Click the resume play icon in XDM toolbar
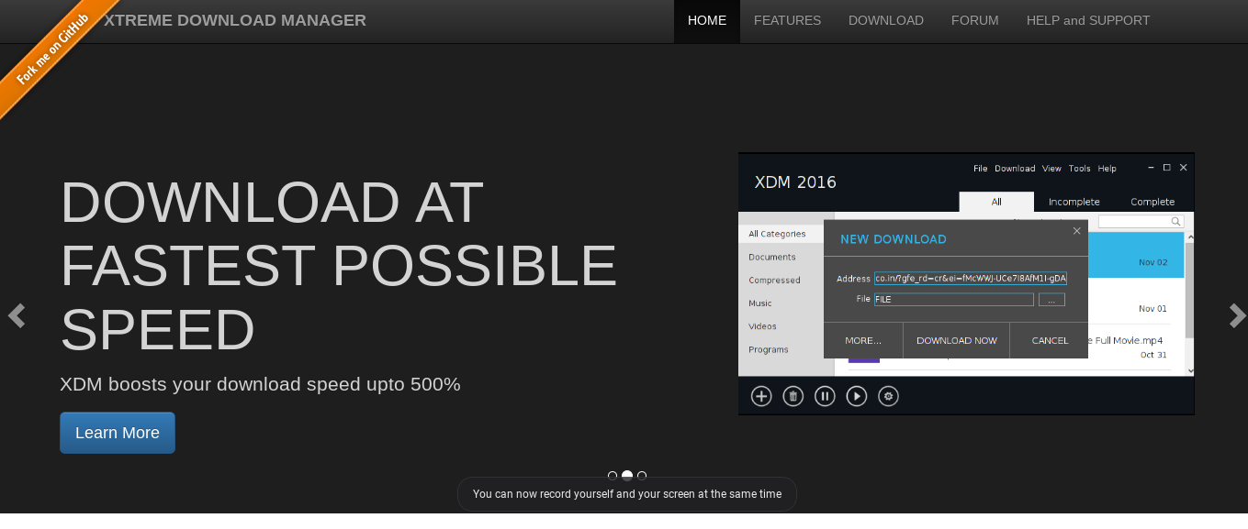 857,396
